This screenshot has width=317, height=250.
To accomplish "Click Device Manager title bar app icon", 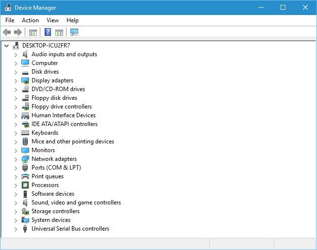I will click(x=8, y=7).
